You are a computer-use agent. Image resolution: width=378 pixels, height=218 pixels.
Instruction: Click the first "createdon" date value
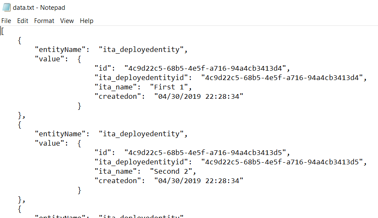tap(199, 97)
